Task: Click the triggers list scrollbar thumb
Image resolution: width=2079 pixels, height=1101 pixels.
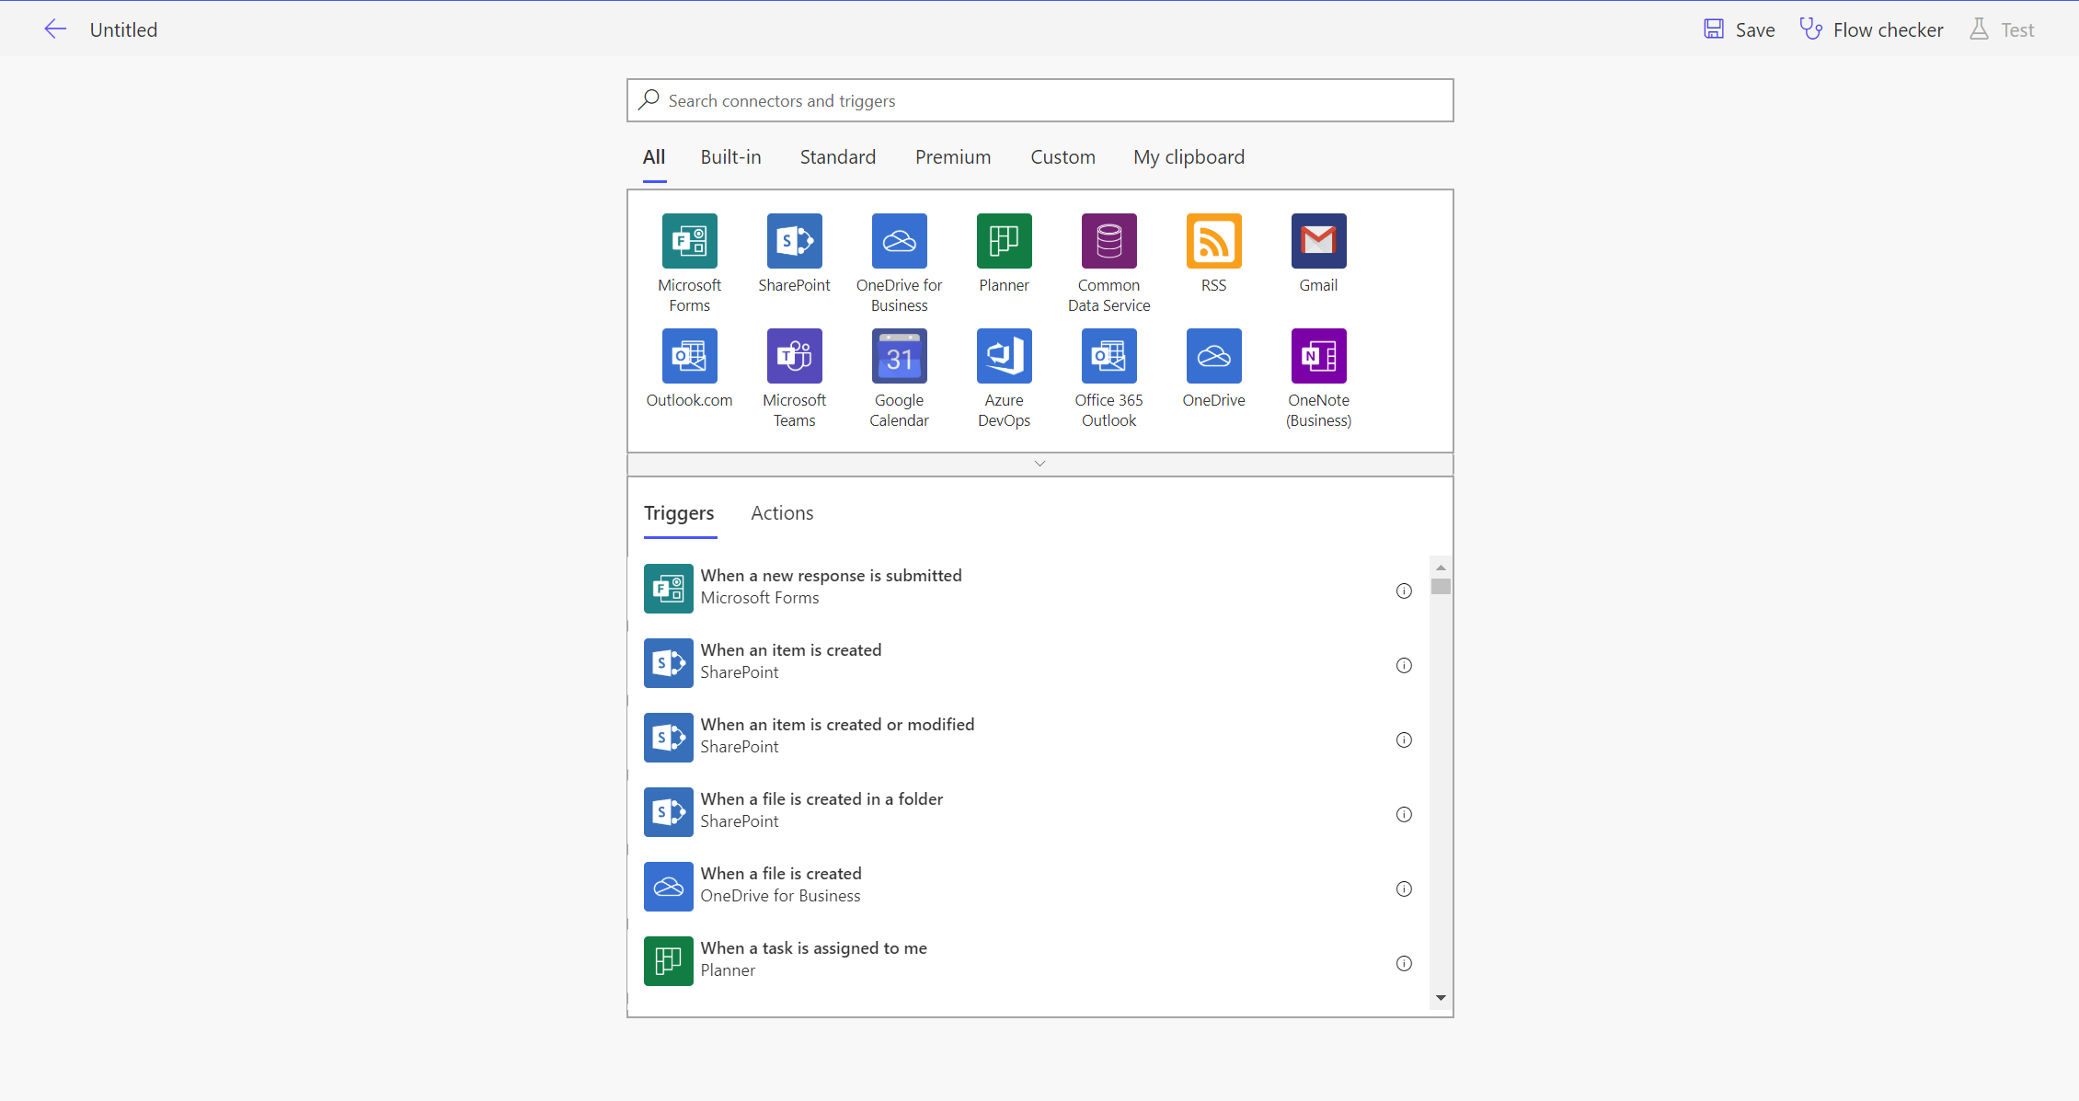Action: click(1441, 586)
